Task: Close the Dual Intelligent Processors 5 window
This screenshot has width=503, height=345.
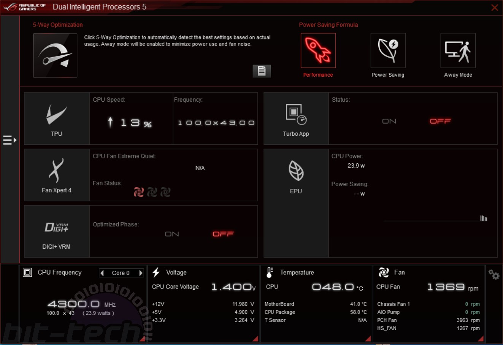Action: coord(495,8)
